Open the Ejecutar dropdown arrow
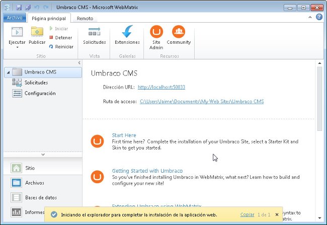 click(x=17, y=47)
